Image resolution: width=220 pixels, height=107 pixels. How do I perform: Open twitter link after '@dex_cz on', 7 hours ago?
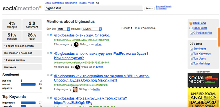tap(98, 45)
